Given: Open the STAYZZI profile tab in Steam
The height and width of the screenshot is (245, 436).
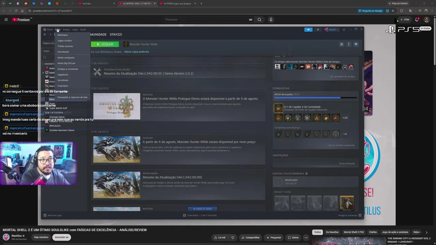Looking at the screenshot, I should (116, 34).
